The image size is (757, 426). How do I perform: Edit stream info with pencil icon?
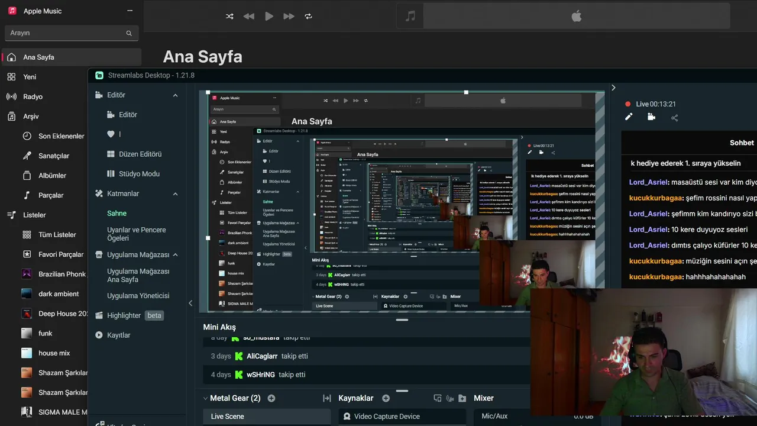629,117
